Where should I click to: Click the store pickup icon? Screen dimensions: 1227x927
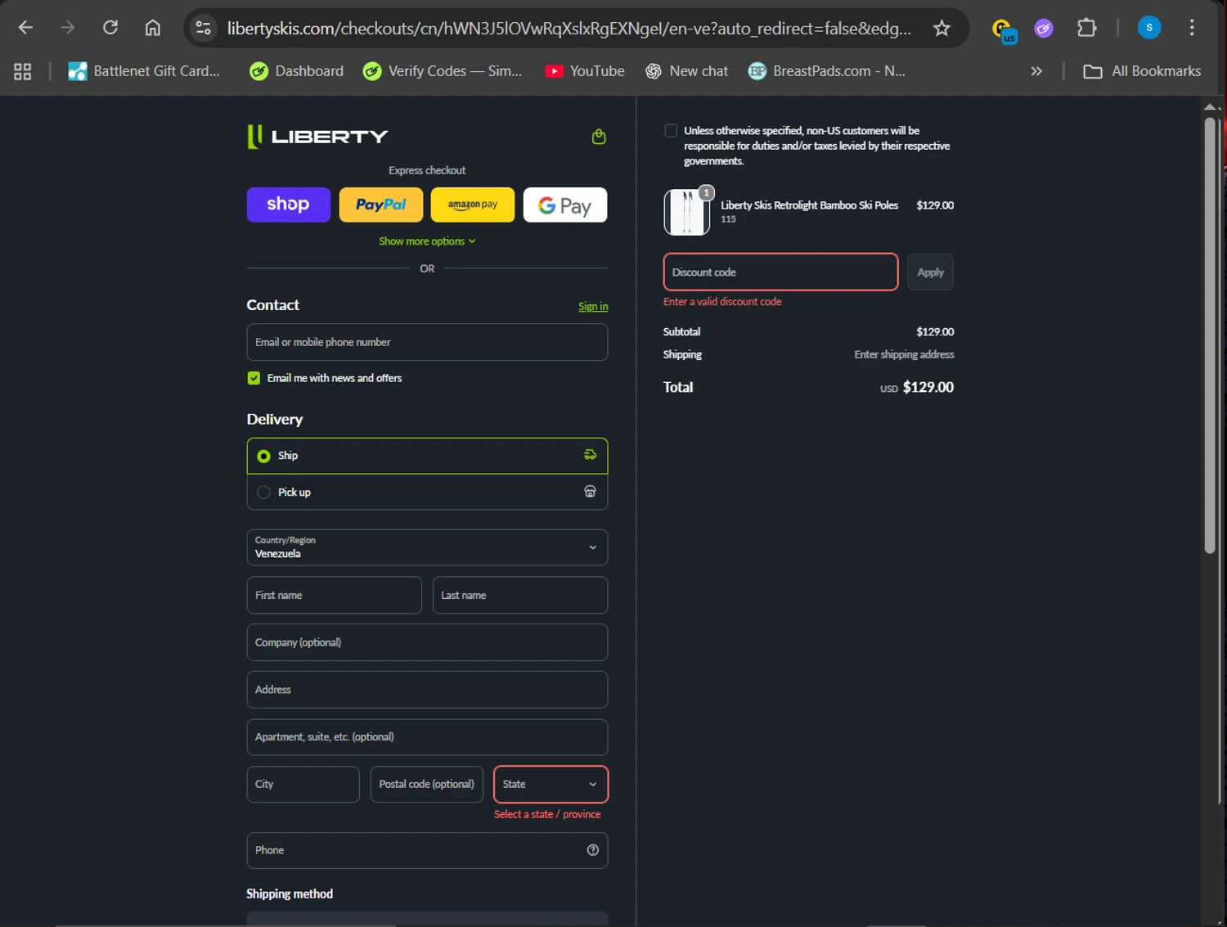[x=590, y=491]
